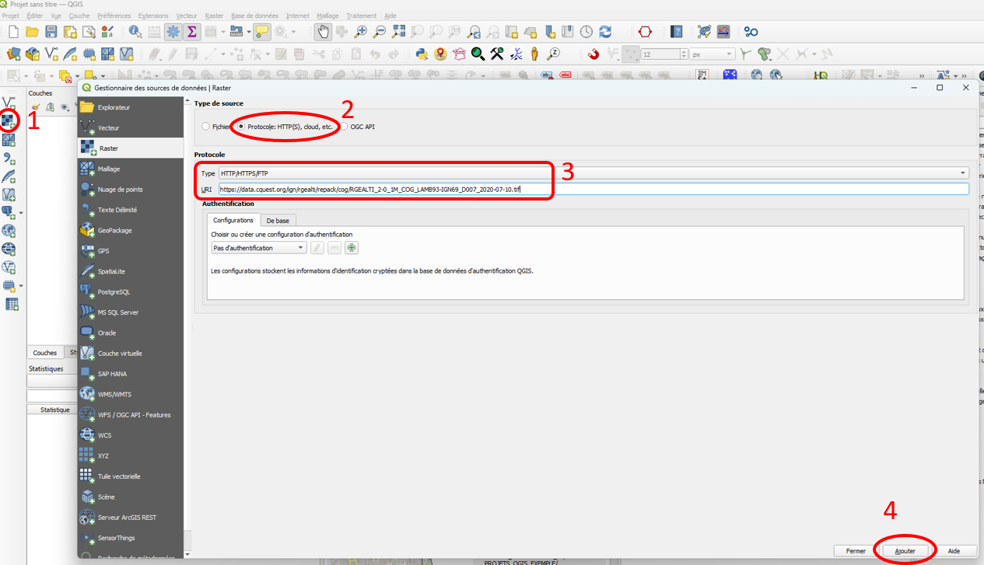Image resolution: width=984 pixels, height=565 pixels.
Task: Click the Ajouter button
Action: coord(905,551)
